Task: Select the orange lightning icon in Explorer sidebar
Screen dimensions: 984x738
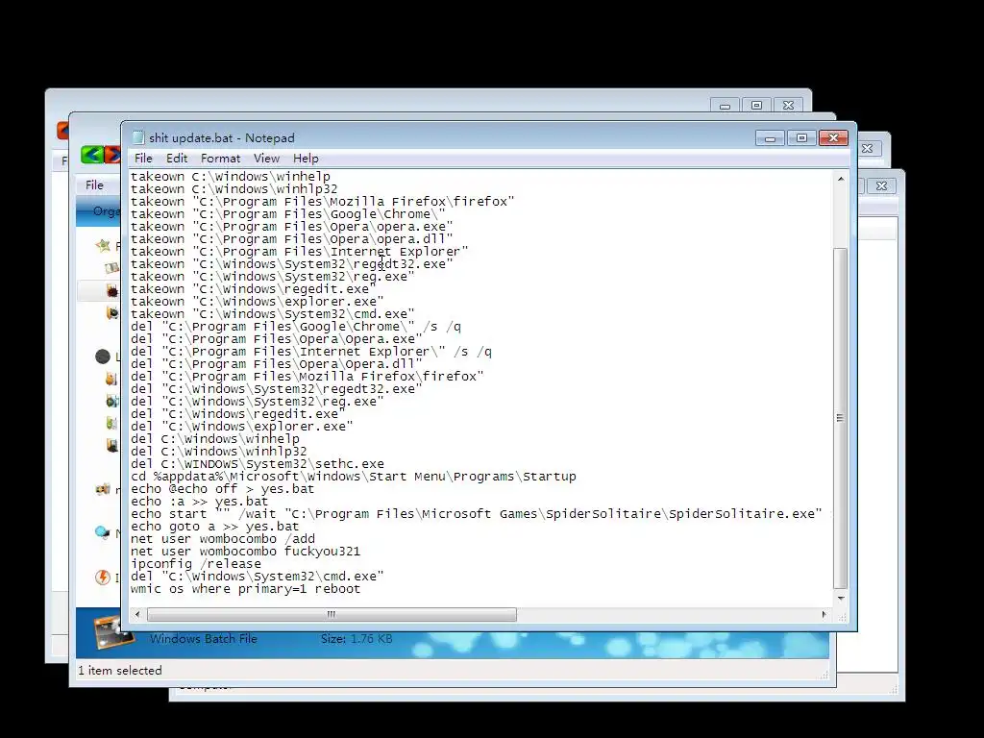Action: (x=103, y=577)
